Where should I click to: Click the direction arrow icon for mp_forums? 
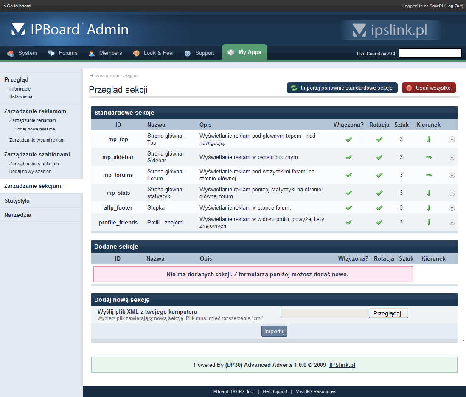point(429,175)
